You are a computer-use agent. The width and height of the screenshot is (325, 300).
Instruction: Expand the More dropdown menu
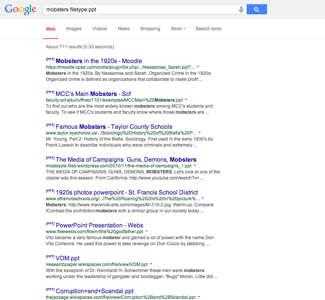click(178, 29)
